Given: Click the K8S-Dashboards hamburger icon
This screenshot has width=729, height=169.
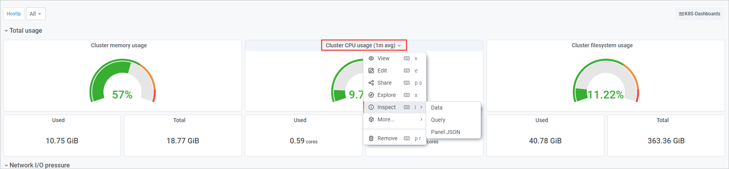Looking at the screenshot, I should [681, 14].
